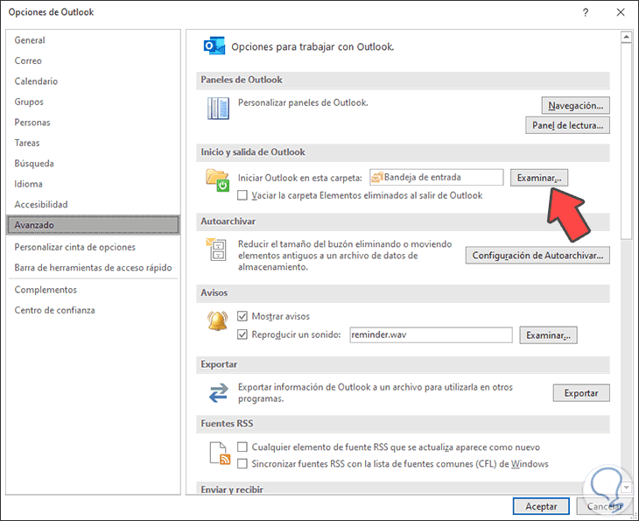Click the Bandeja de entrada folder field

437,178
